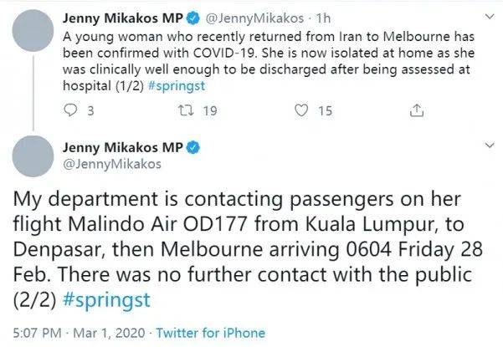The image size is (503, 347).
Task: Open @JennyMikakos handle under second name
Action: [x=112, y=165]
